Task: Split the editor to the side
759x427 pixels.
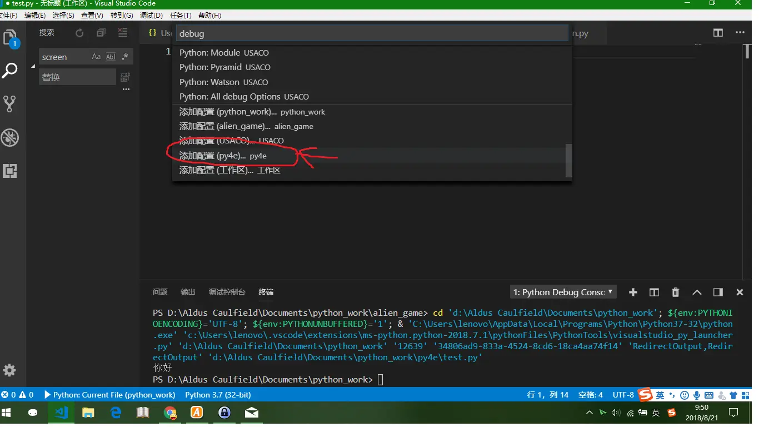Action: (718, 33)
